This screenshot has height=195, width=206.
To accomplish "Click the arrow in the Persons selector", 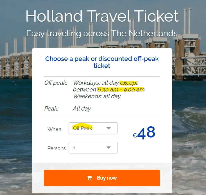I will point(108,148).
